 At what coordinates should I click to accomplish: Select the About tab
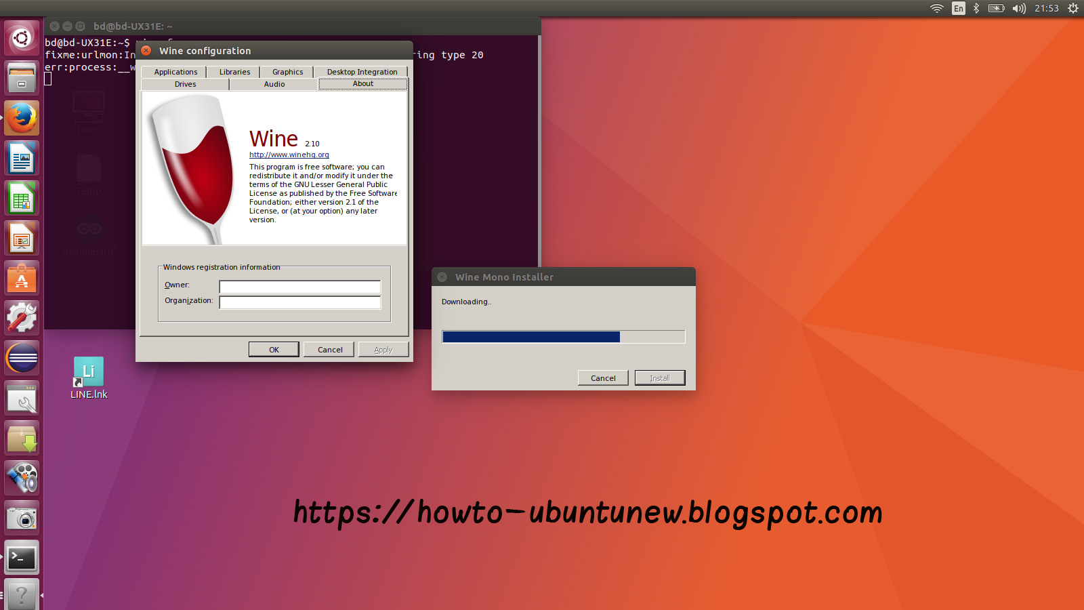point(363,84)
